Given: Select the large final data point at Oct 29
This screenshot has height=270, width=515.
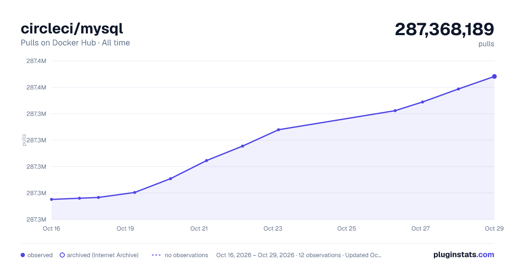Looking at the screenshot, I should (x=494, y=77).
